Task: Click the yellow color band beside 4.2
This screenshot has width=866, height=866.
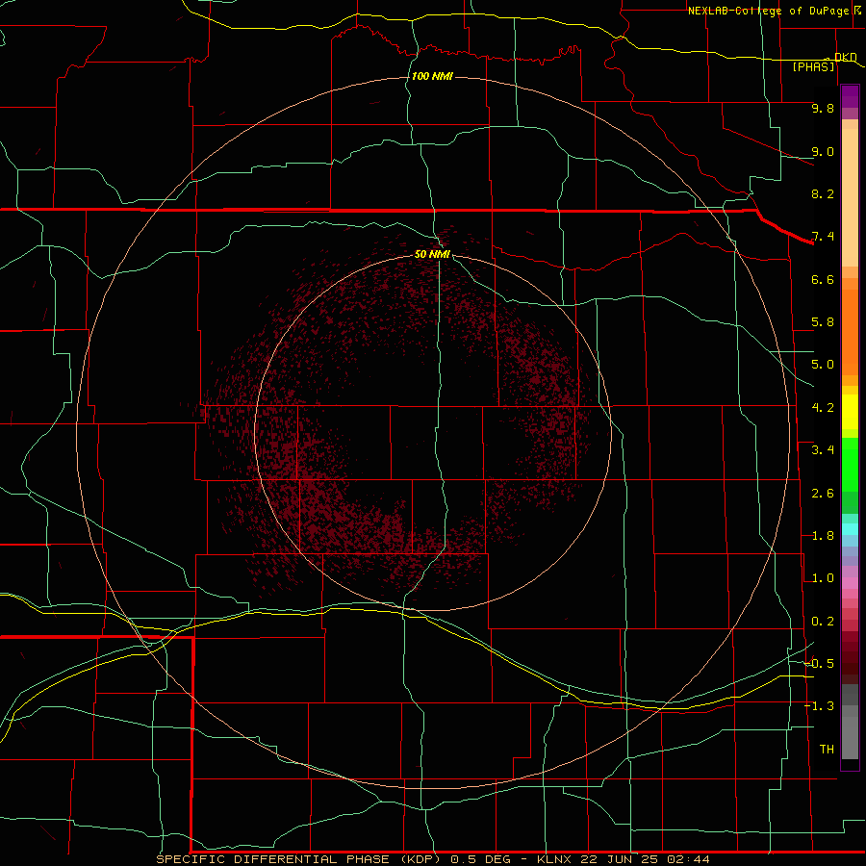Action: 850,412
